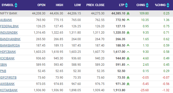This screenshot has height=93, width=173.
Task: Open the BANKBARODA stock link
Action: (x=10, y=45)
